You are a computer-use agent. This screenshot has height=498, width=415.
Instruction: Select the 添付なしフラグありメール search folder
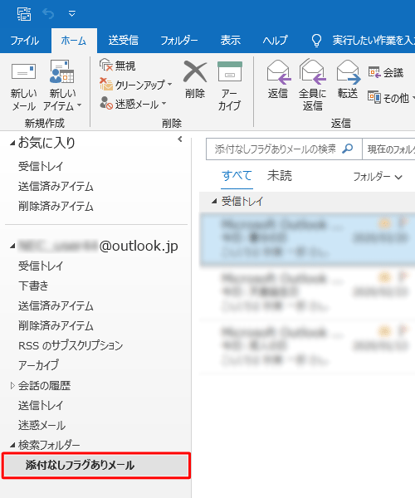pyautogui.click(x=96, y=466)
